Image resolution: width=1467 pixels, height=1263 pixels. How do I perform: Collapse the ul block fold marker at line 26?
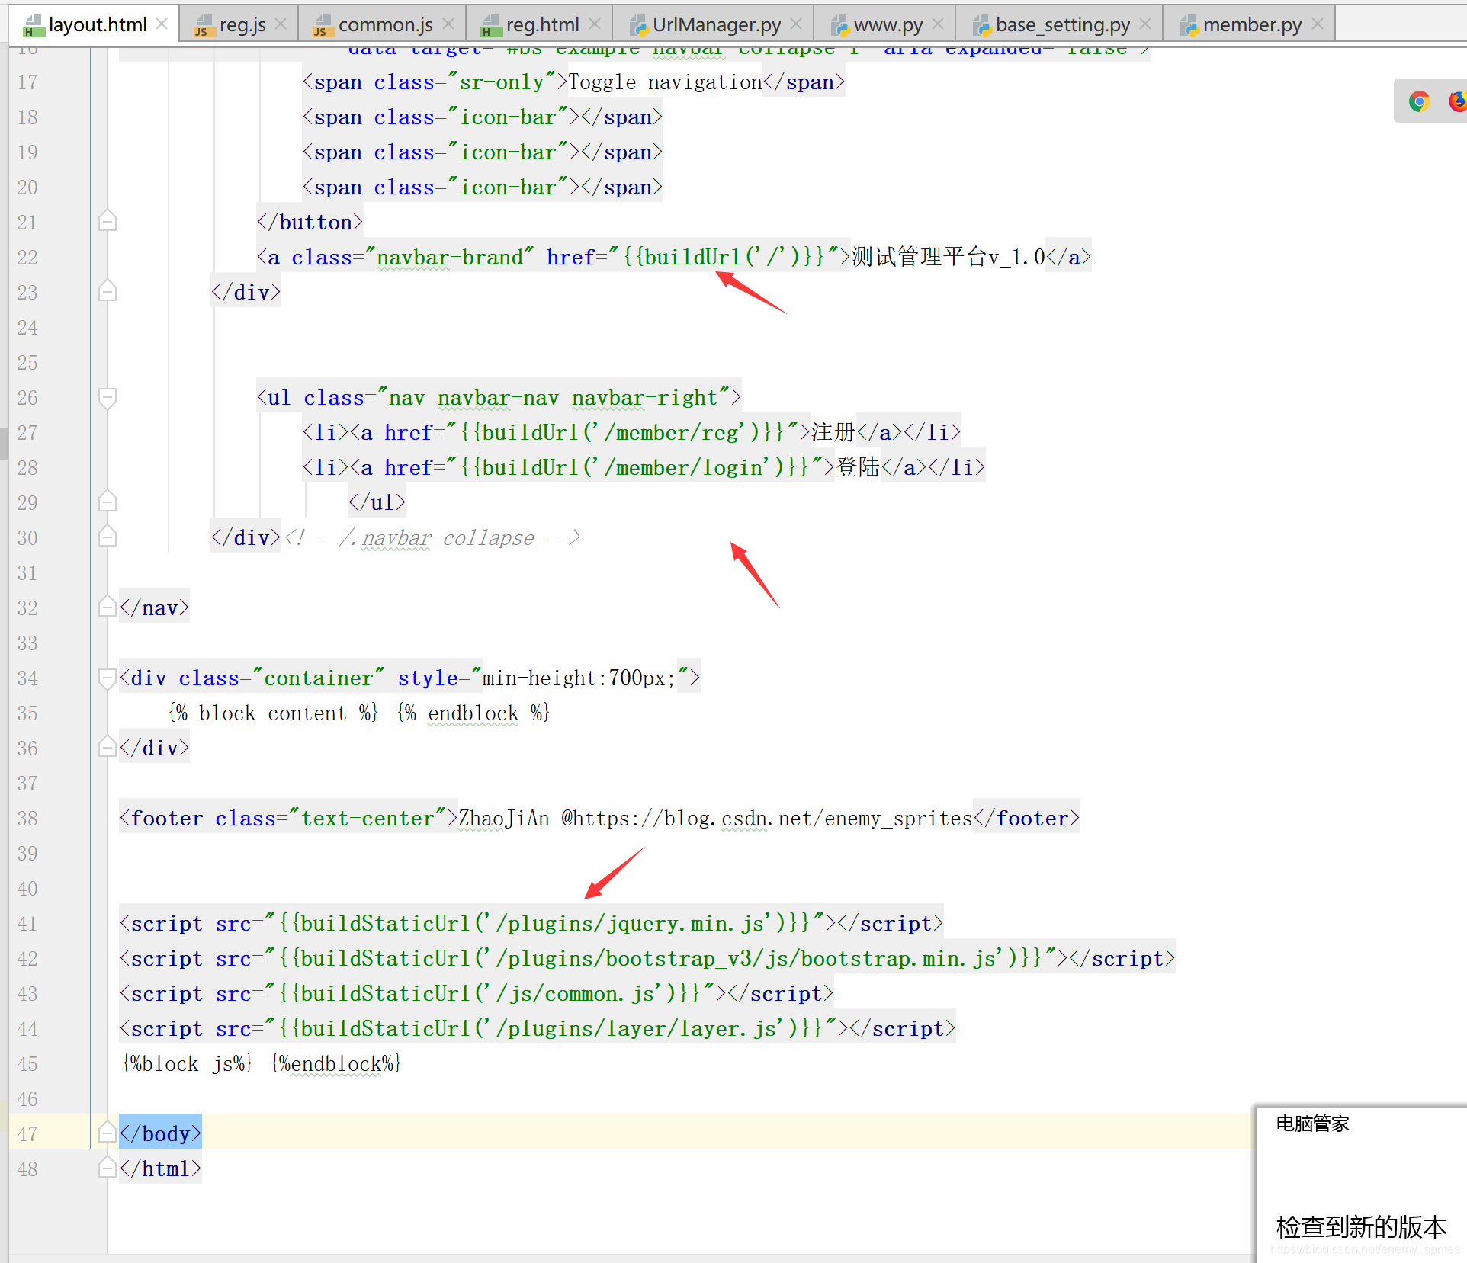tap(108, 397)
